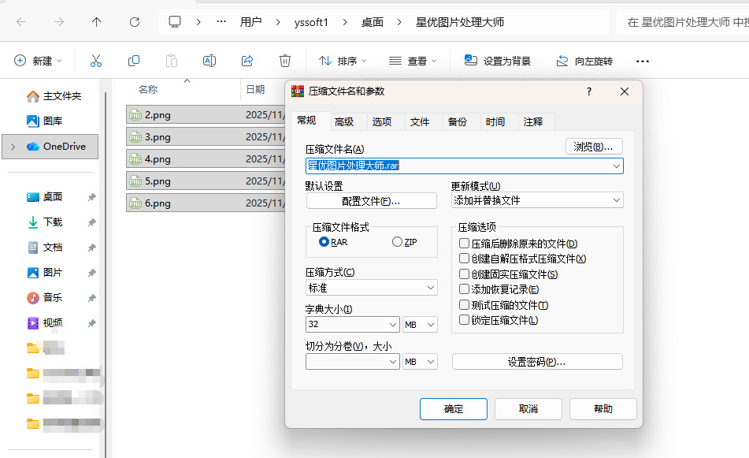Go back in File Explorer
Image resolution: width=749 pixels, height=458 pixels.
[x=21, y=22]
